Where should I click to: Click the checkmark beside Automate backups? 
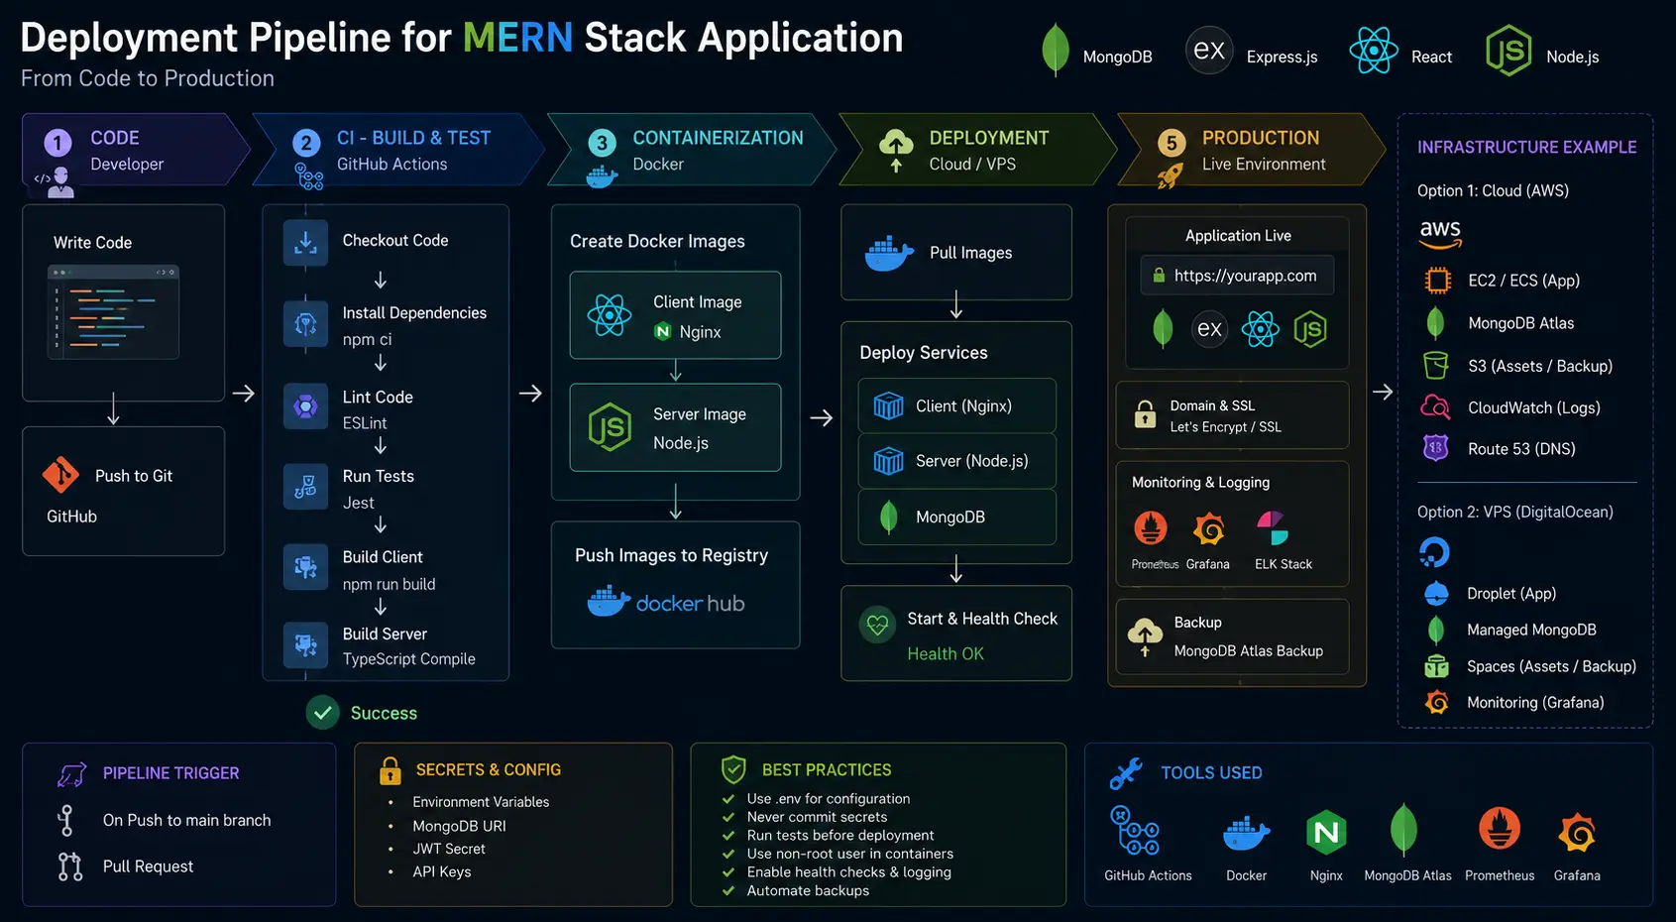pyautogui.click(x=728, y=890)
